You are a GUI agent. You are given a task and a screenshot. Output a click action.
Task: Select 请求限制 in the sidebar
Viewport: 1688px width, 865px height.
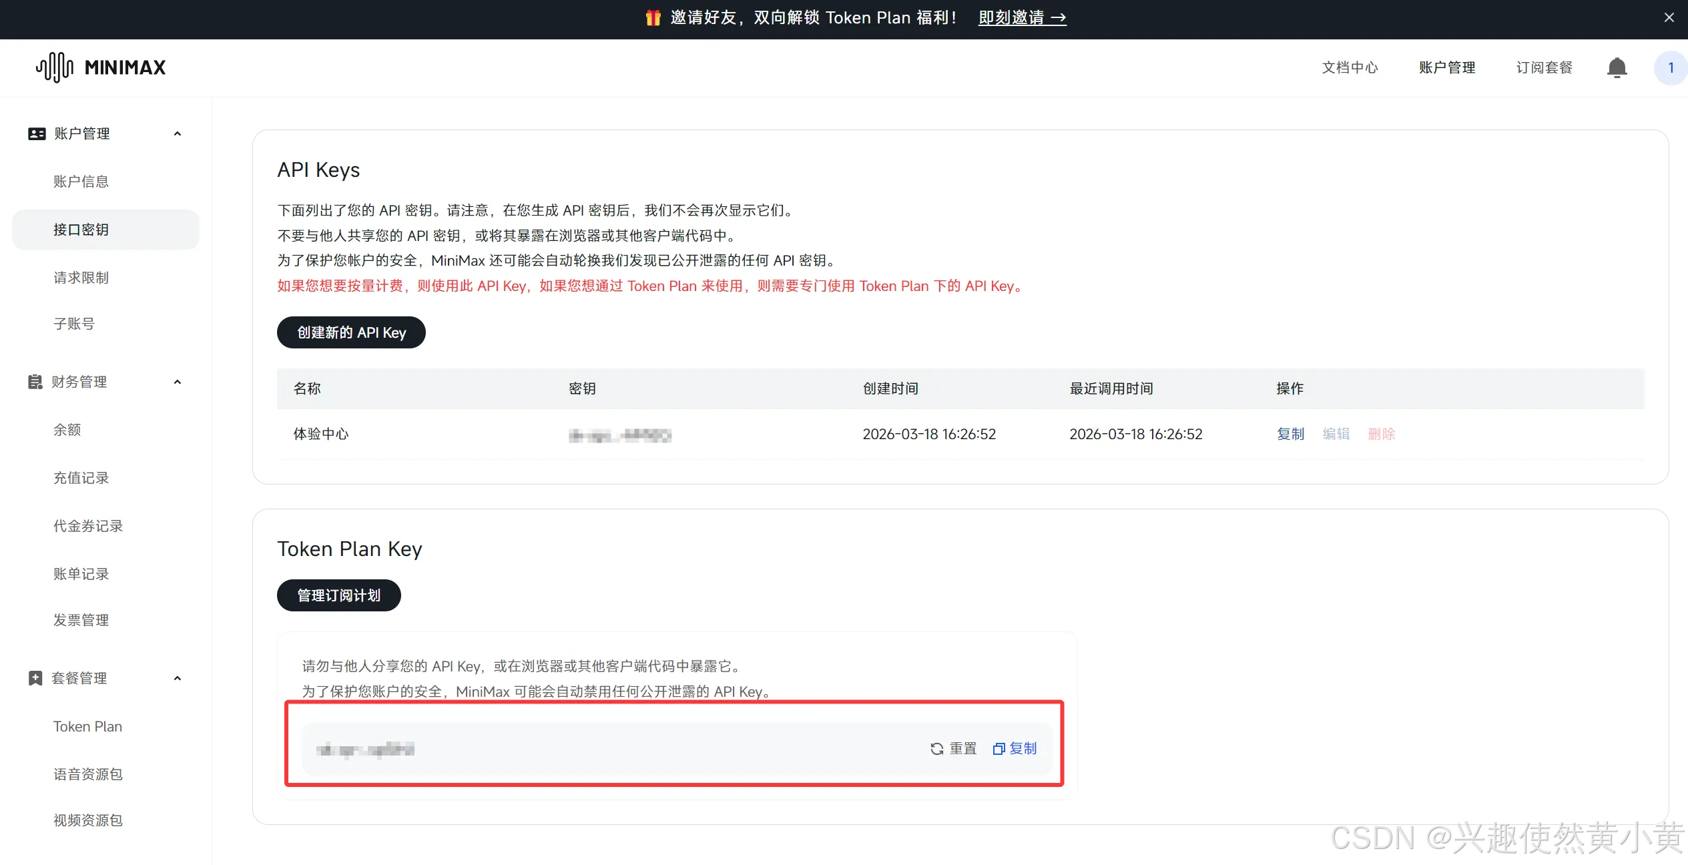81,278
